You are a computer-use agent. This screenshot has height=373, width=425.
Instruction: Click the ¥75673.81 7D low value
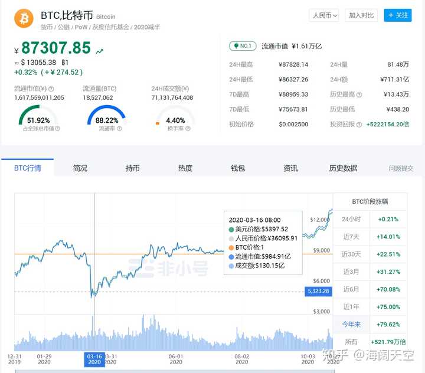click(x=293, y=110)
